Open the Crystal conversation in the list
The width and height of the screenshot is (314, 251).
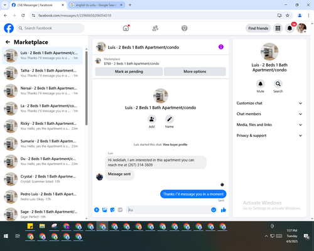42,179
